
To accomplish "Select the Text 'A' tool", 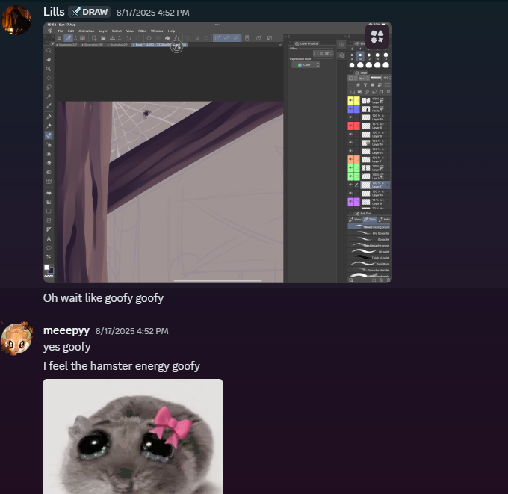I will point(49,239).
